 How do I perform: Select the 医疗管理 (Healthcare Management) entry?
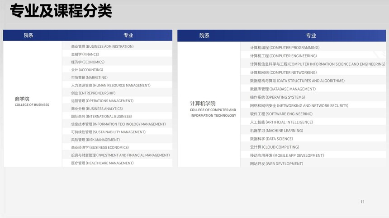(102, 163)
